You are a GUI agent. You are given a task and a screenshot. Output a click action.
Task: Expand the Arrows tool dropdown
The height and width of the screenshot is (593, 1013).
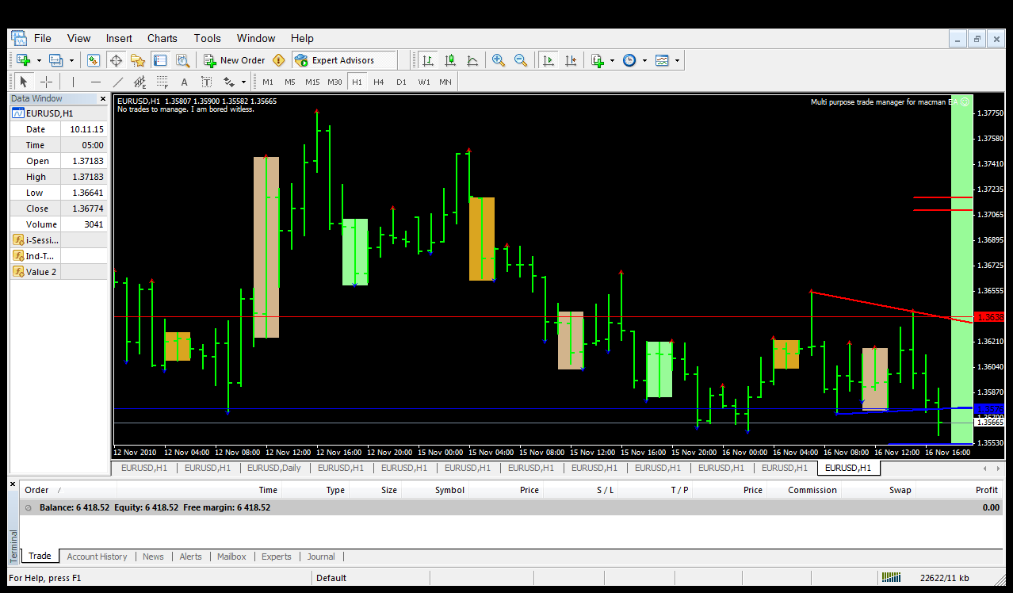[243, 82]
